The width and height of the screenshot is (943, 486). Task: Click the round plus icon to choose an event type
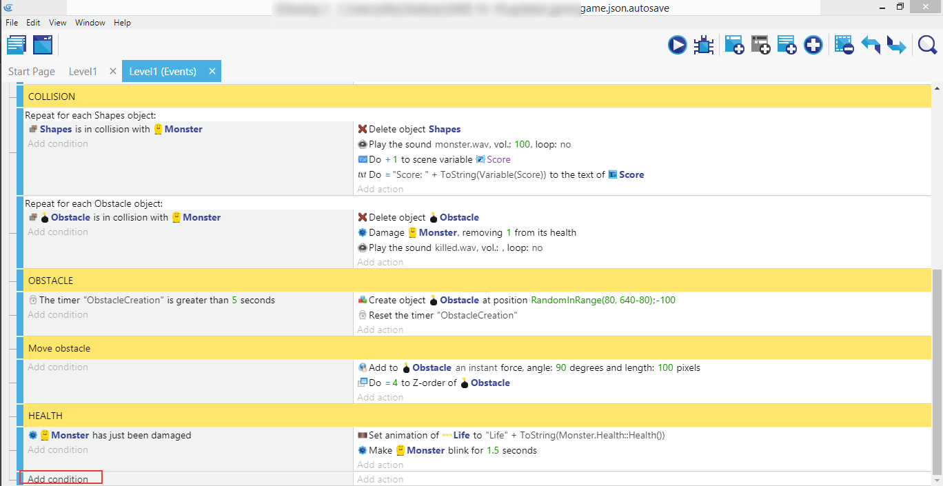813,45
